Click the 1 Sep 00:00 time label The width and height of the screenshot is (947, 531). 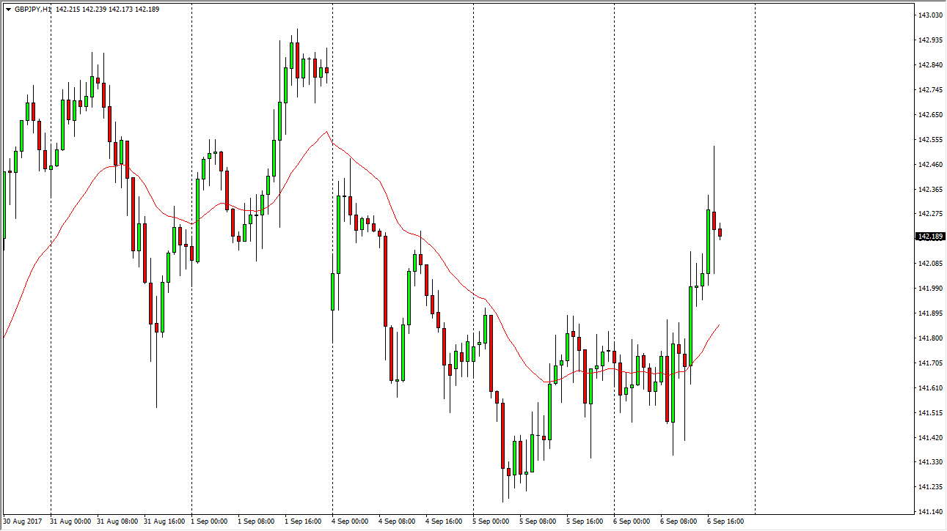(211, 521)
